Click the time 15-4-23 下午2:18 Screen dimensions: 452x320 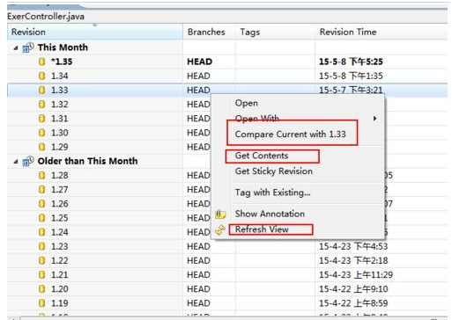353,260
